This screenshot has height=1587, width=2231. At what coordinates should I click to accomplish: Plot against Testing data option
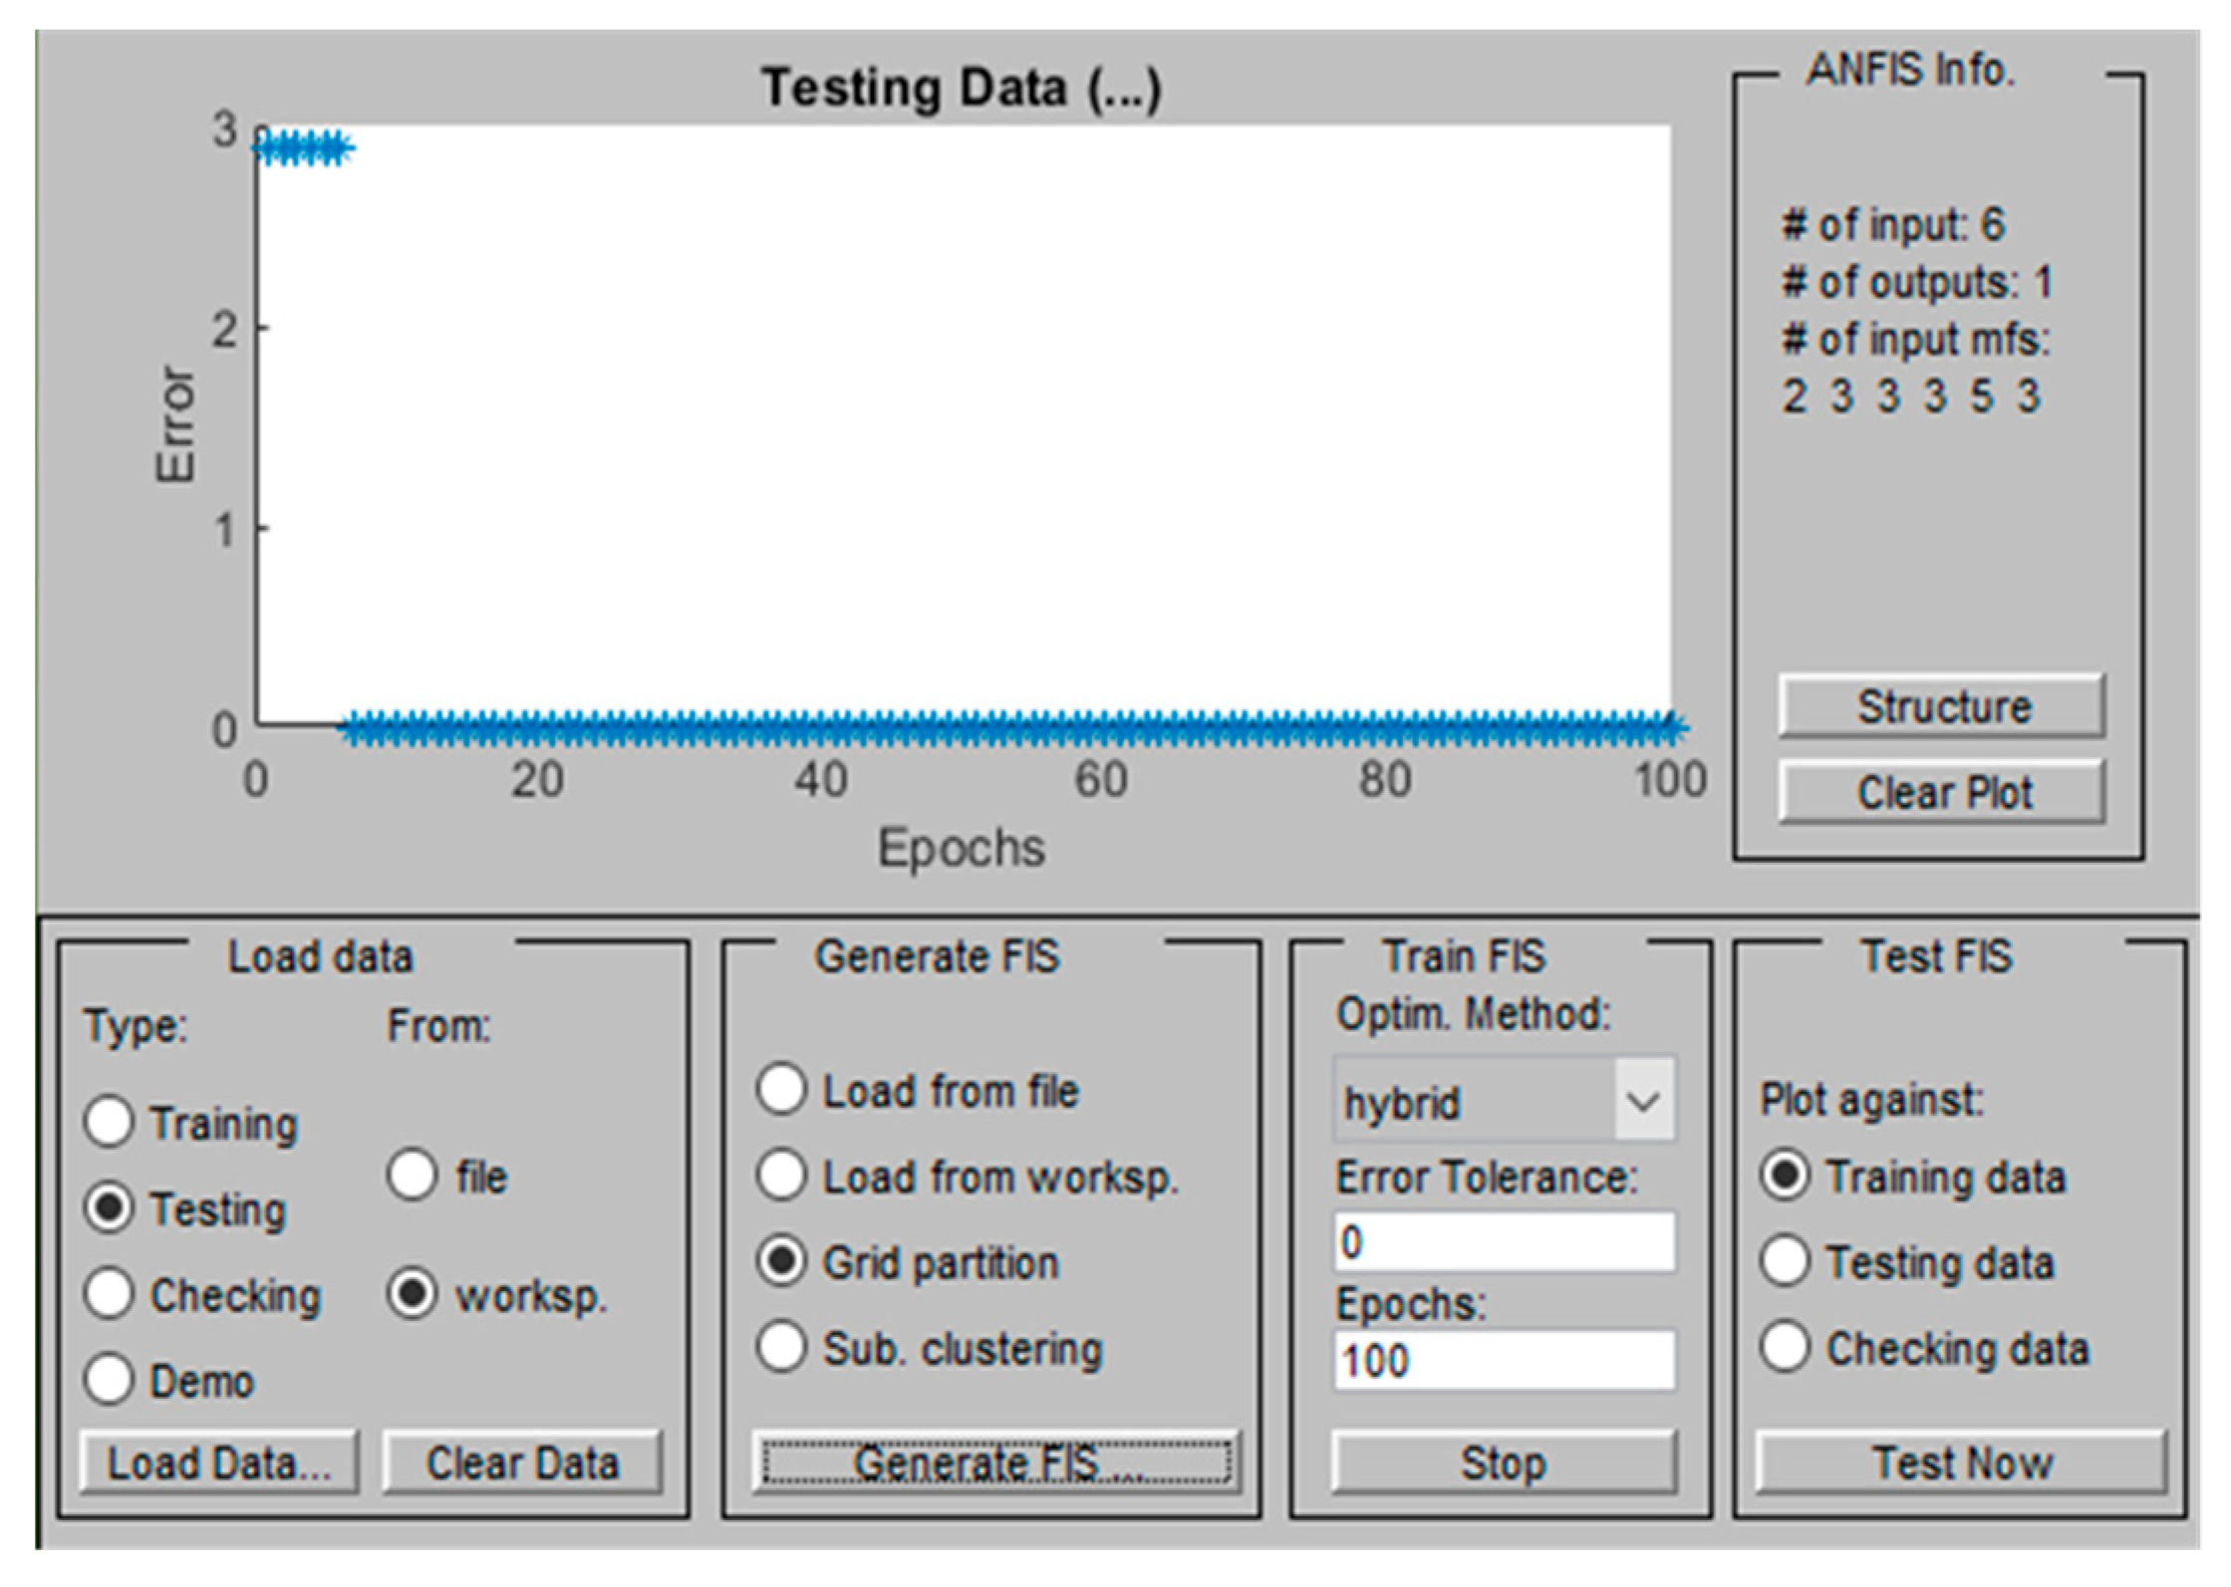[x=1785, y=1261]
